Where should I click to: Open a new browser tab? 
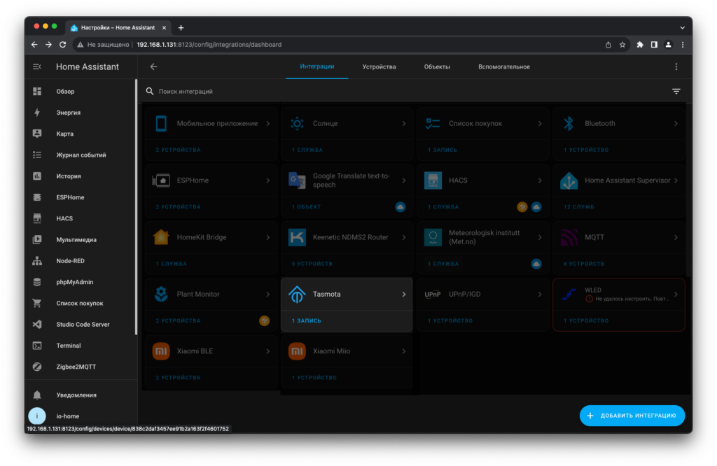181,28
